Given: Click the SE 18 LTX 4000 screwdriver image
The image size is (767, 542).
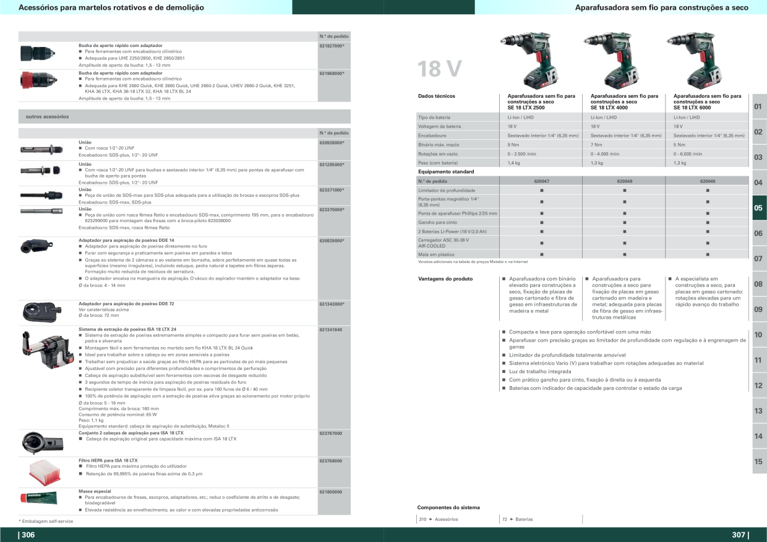Looking at the screenshot, I should pyautogui.click(x=611, y=59).
